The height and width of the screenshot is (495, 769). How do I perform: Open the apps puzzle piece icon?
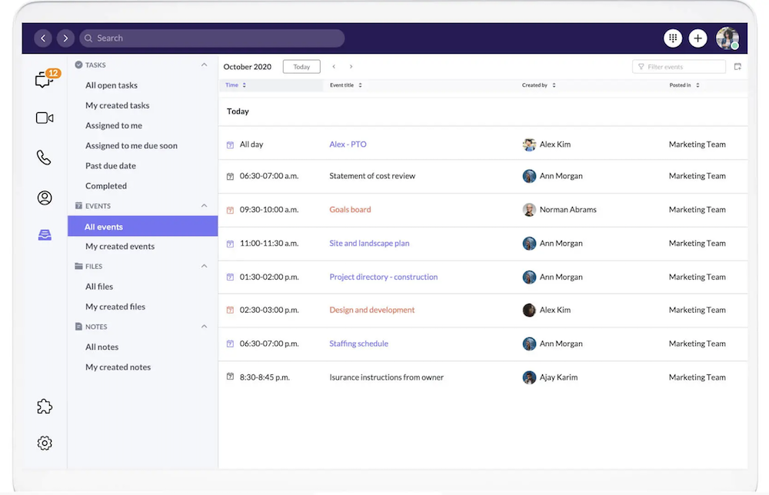[x=45, y=407]
